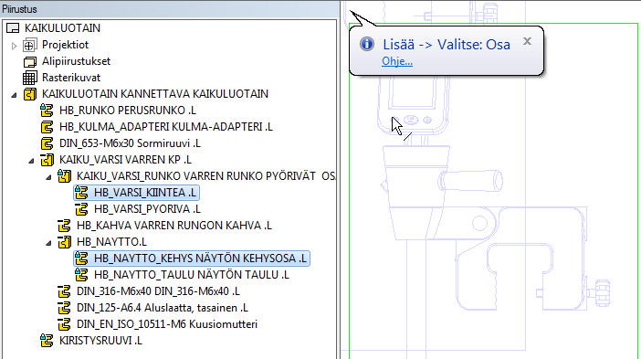Screen dimensions: 641x359
Task: Collapse KAIKULUOTAIN KANNETTAVA KAIKULUOTAIN assembly
Action: (x=14, y=95)
